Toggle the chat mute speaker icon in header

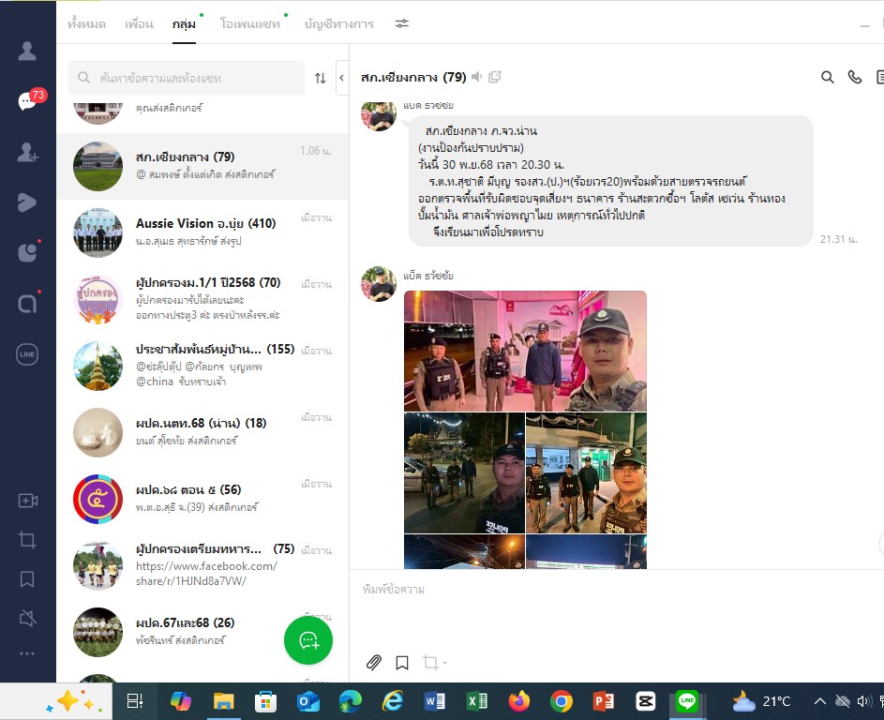click(x=477, y=77)
